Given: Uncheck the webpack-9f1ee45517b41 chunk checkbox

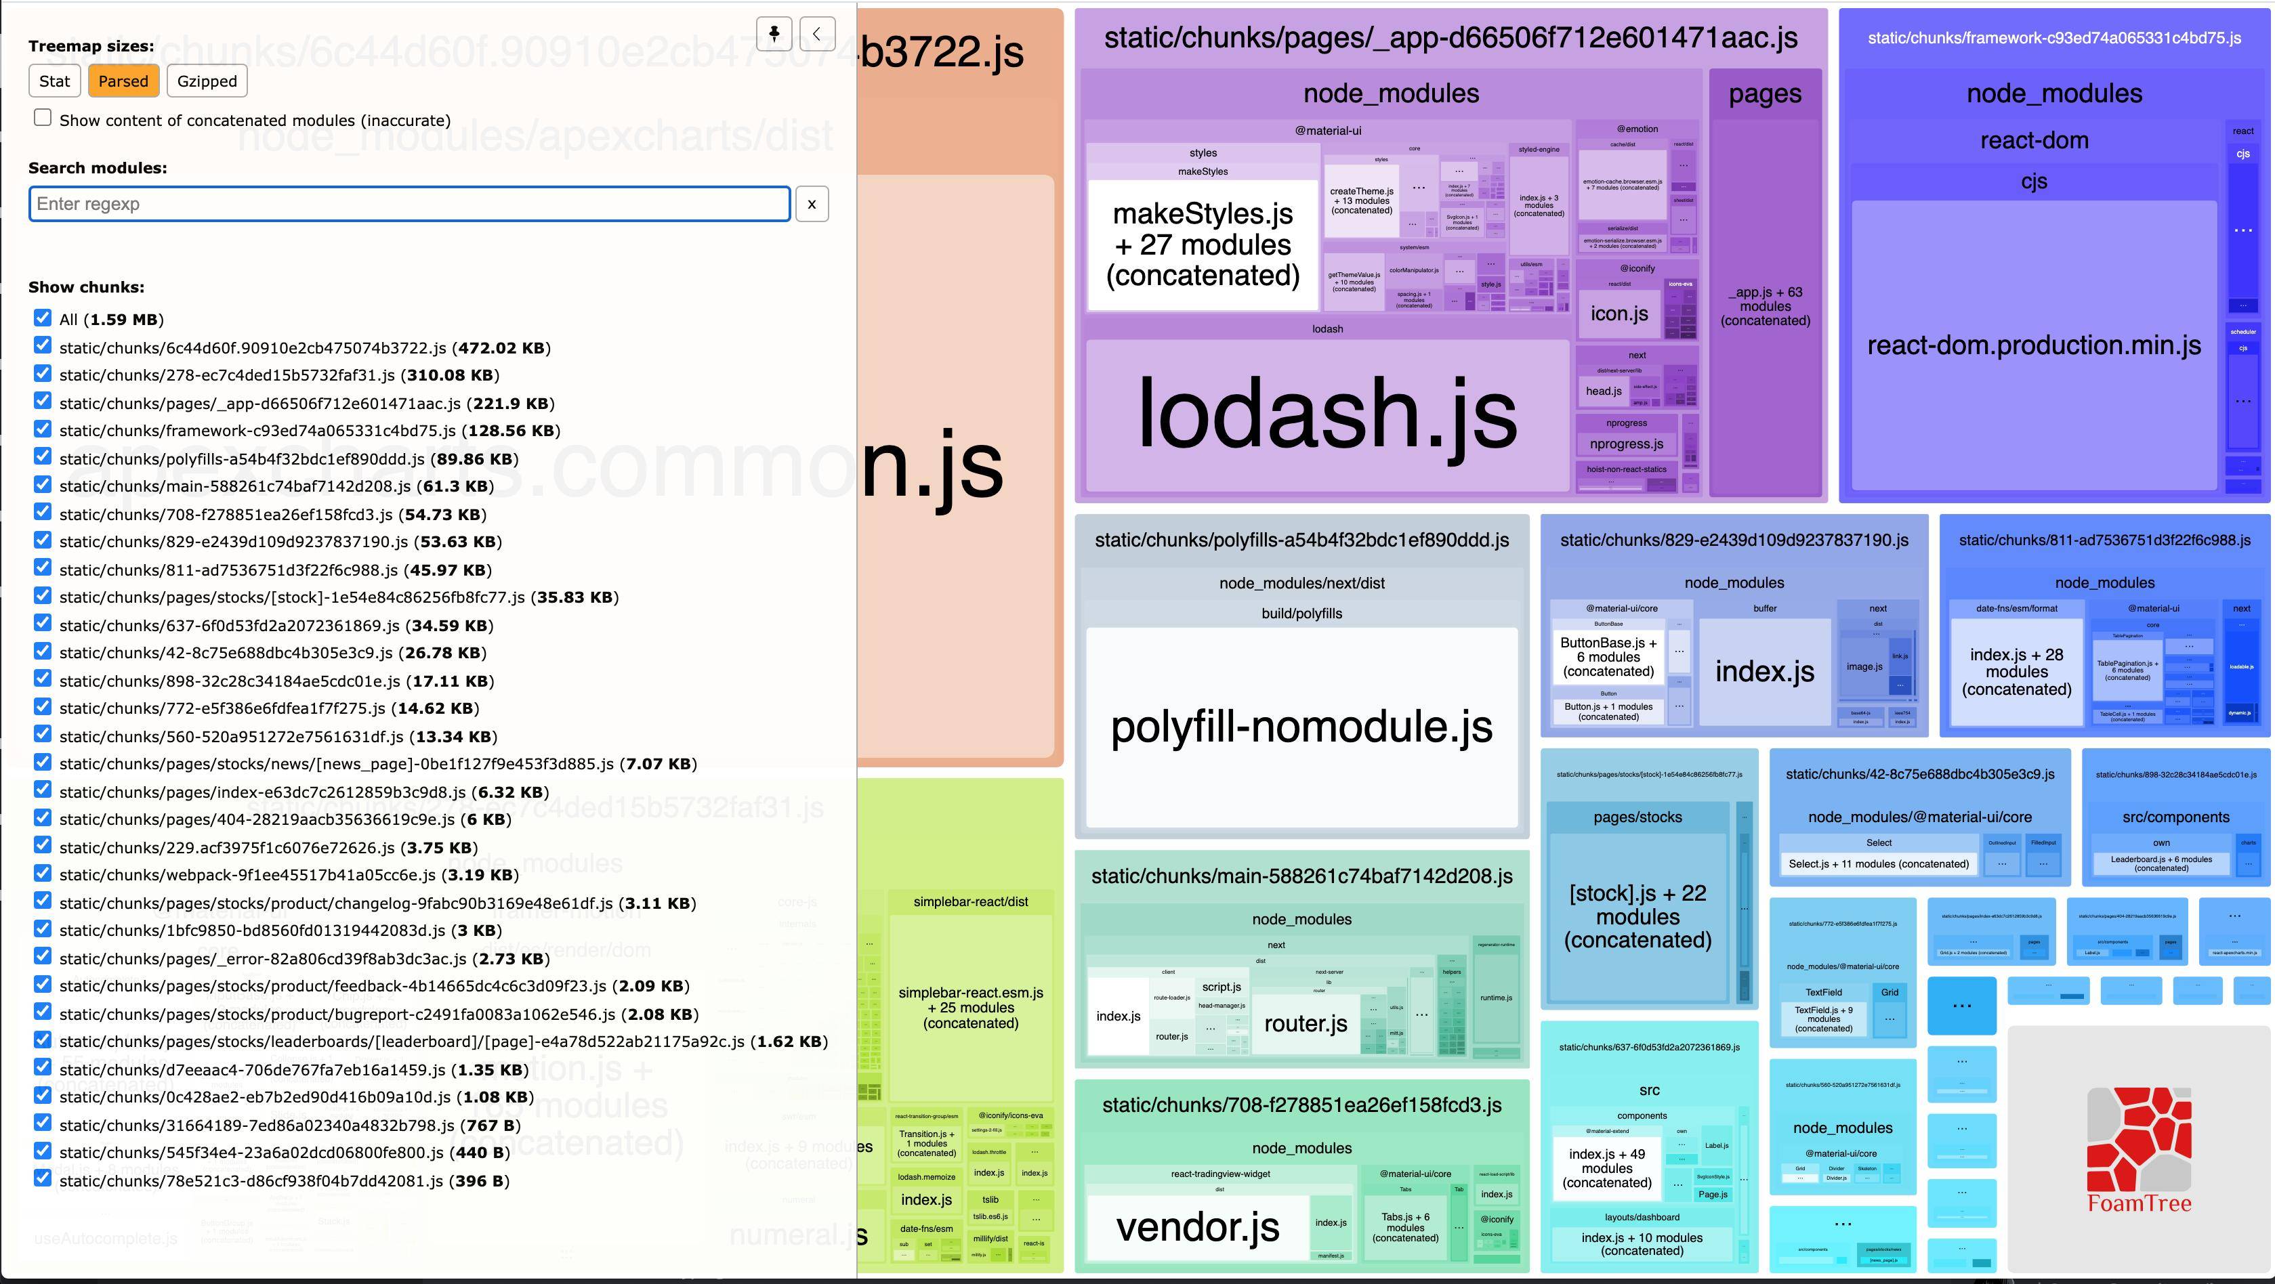Looking at the screenshot, I should click(43, 874).
